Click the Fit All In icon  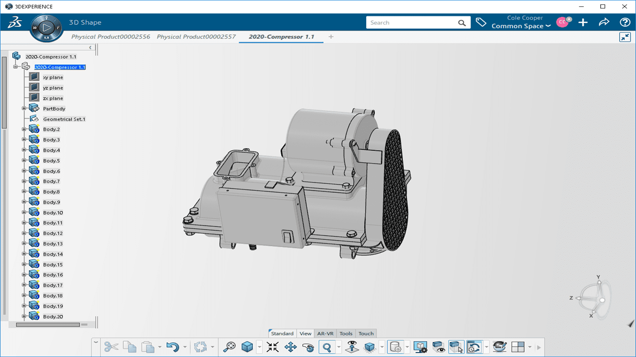[272, 347]
